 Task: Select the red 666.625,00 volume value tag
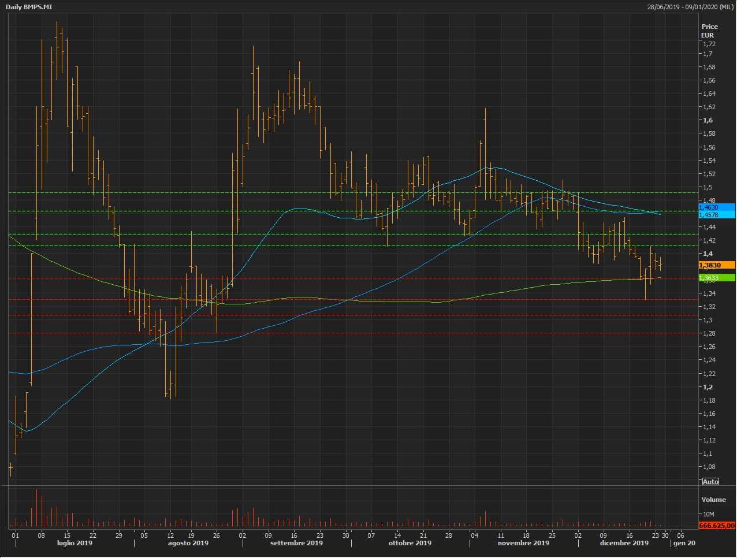(x=716, y=526)
